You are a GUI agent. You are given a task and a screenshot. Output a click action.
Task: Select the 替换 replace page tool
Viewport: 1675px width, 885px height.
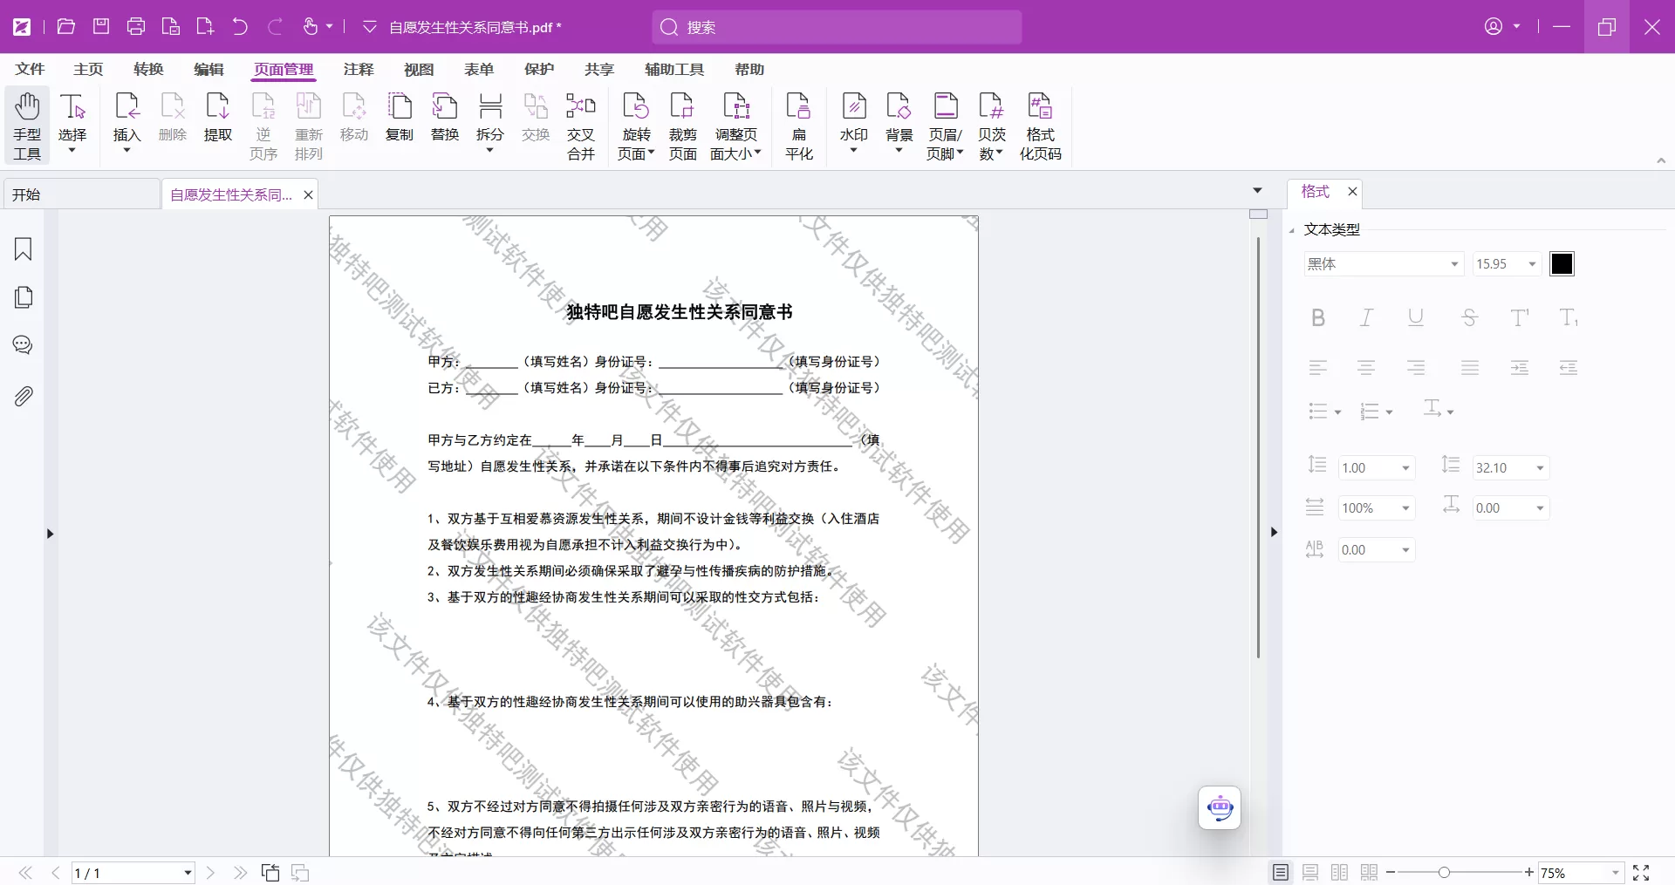pyautogui.click(x=445, y=122)
